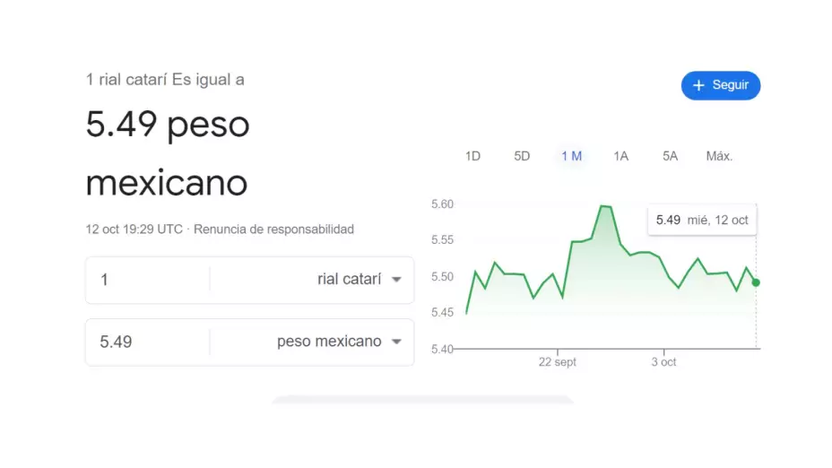Viewport: 832px width, 468px height.
Task: Click the 3 oct axis label
Action: click(663, 362)
